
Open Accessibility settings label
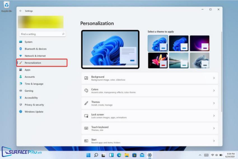[x=31, y=98]
